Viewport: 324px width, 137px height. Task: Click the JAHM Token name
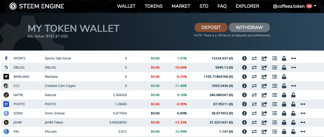click(54, 122)
